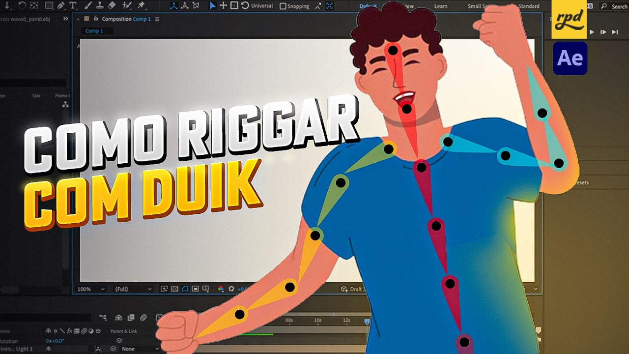The width and height of the screenshot is (629, 354).
Task: Select the Rectangle shape tool
Action: (49, 5)
